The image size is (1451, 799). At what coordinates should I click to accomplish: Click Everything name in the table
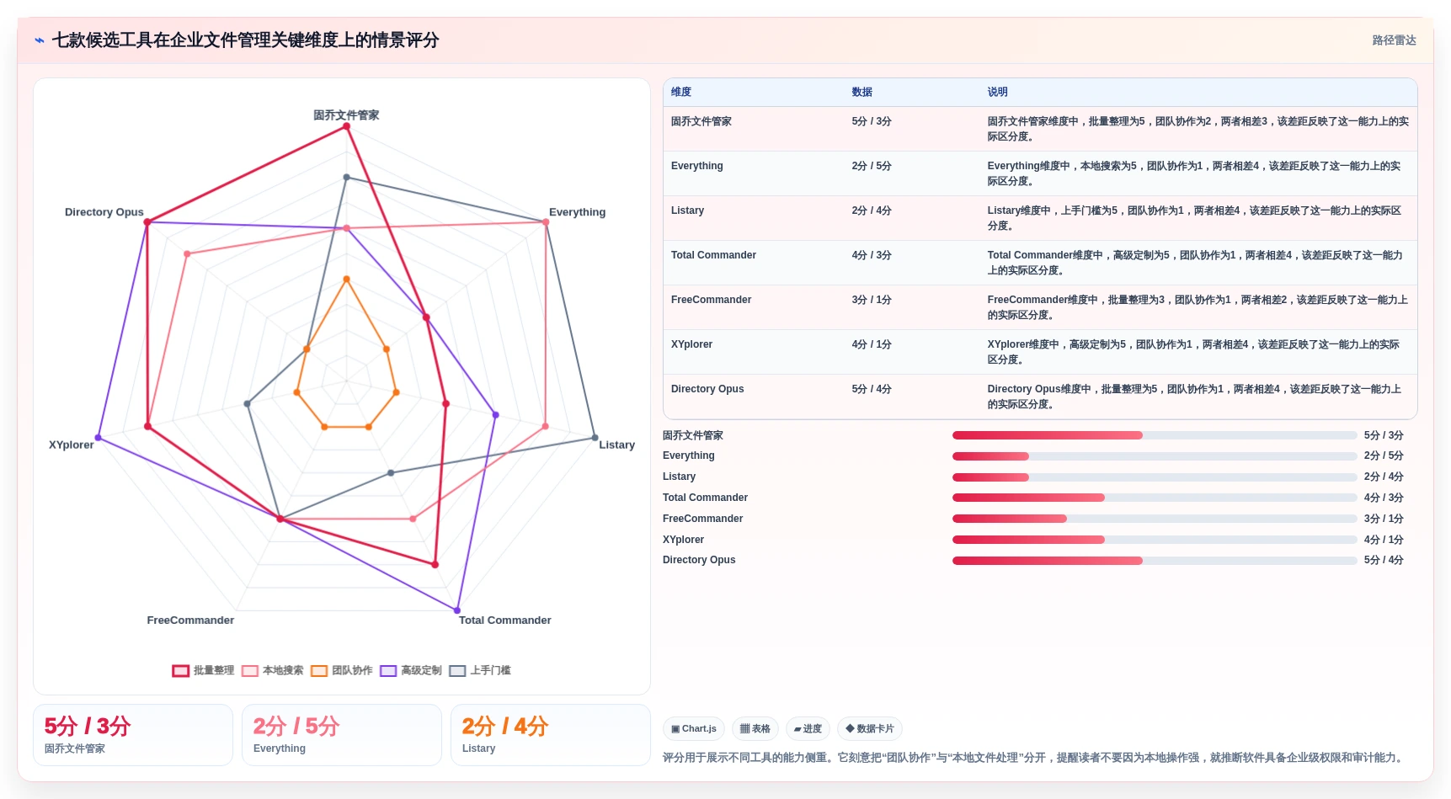[697, 166]
